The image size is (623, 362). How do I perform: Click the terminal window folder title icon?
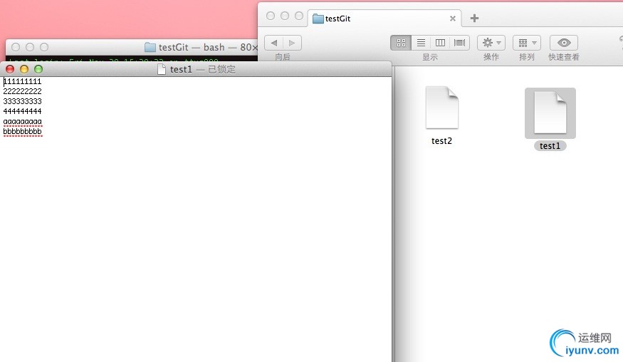(x=150, y=47)
